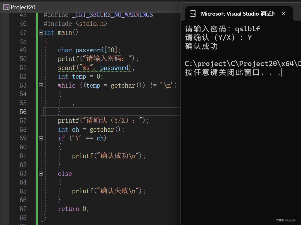Image resolution: width=301 pixels, height=225 pixels.
Task: Click the command prompt icon in console title bar
Action: [x=193, y=13]
